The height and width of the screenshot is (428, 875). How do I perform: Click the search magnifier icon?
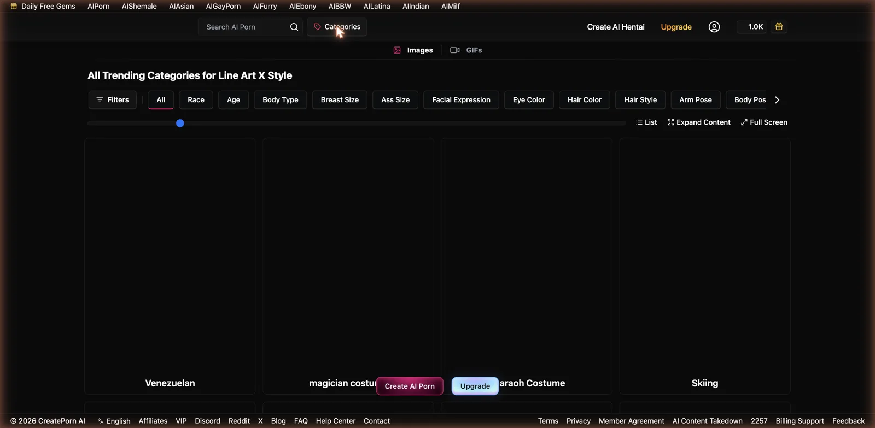click(x=294, y=27)
